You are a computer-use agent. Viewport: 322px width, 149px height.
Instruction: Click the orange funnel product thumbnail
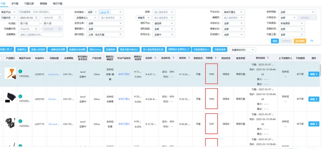(x=10, y=73)
